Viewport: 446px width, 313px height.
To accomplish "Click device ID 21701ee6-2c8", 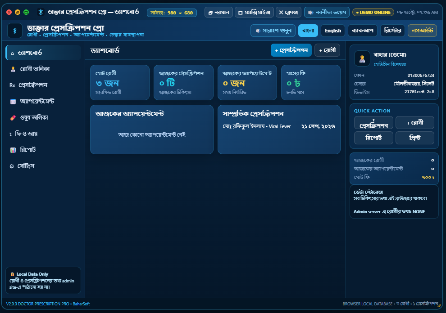I will pyautogui.click(x=419, y=92).
